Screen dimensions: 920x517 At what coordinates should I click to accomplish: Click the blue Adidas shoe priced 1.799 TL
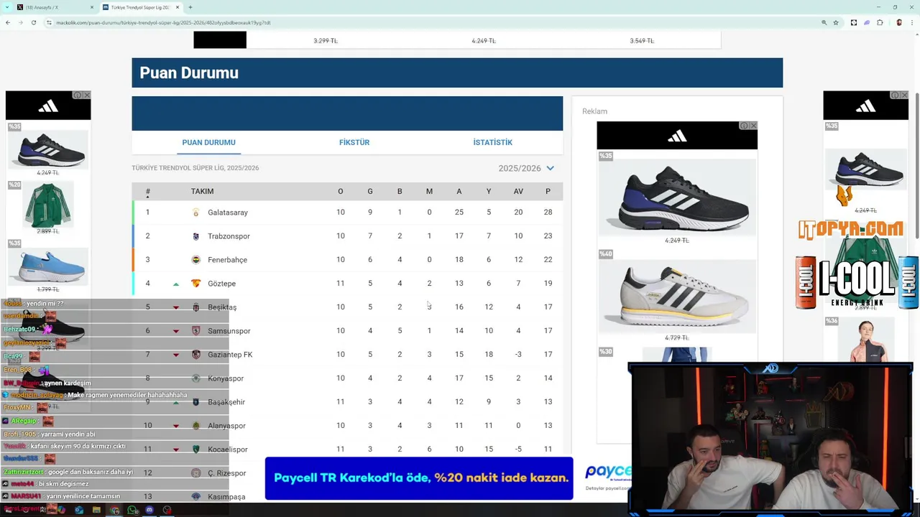point(47,266)
